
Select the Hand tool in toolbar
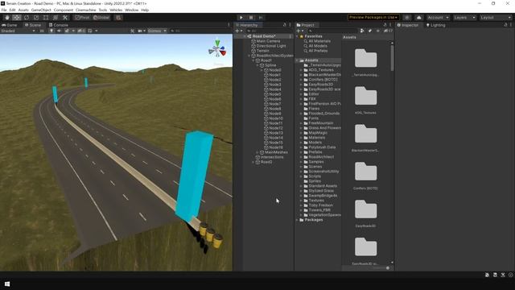point(7,18)
